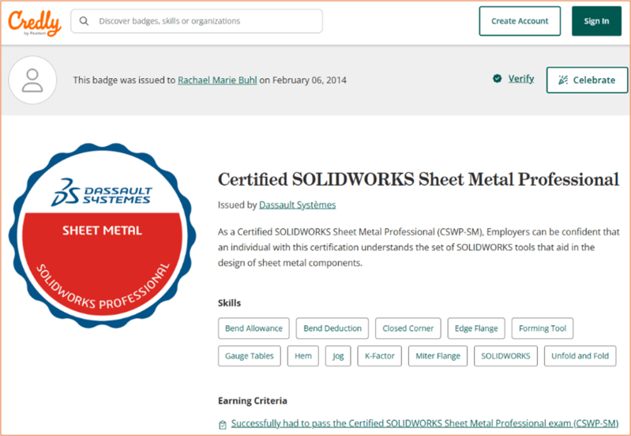Screen dimensions: 631x436
Task: Select the SOLIDWORKS skill tag
Action: 505,356
